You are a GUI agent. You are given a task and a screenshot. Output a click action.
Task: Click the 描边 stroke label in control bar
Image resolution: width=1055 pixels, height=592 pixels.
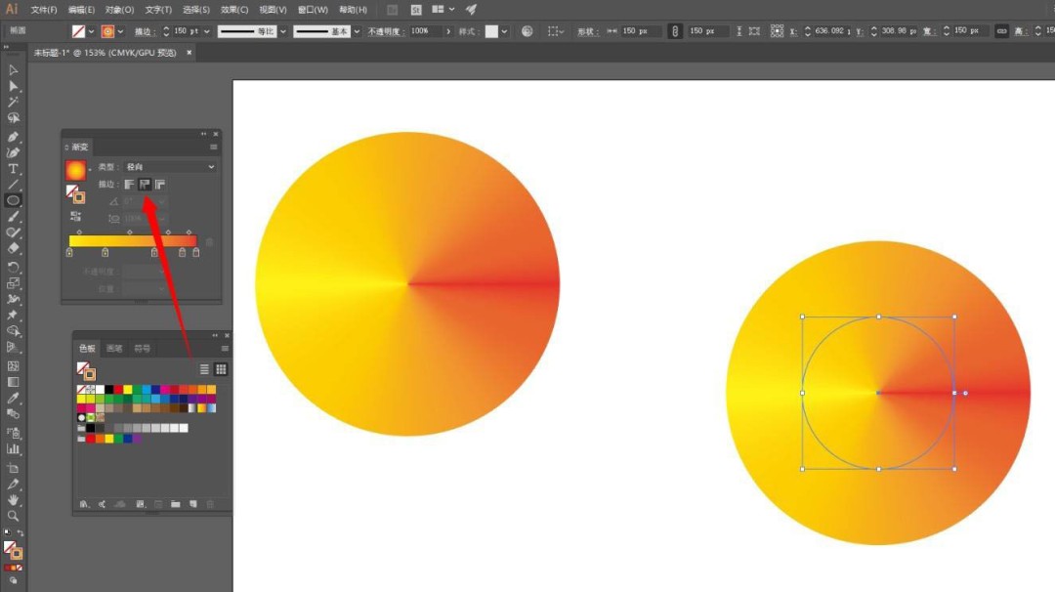click(144, 31)
